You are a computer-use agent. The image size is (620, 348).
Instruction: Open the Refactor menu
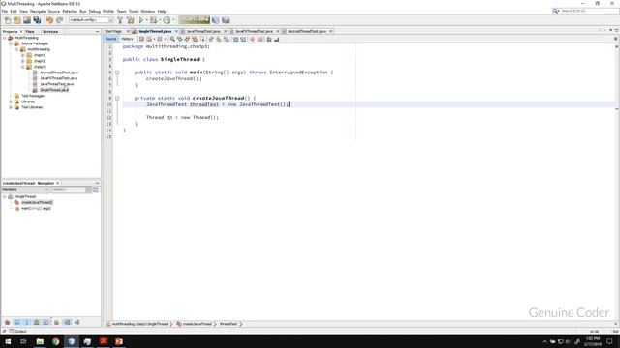coord(70,11)
